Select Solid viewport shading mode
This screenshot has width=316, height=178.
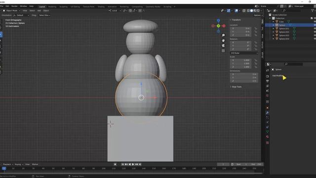pyautogui.click(x=251, y=10)
